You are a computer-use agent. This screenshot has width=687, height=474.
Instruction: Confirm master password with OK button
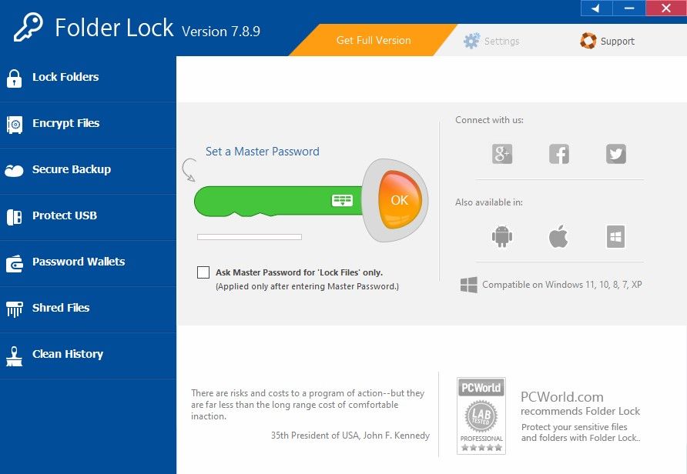click(398, 200)
